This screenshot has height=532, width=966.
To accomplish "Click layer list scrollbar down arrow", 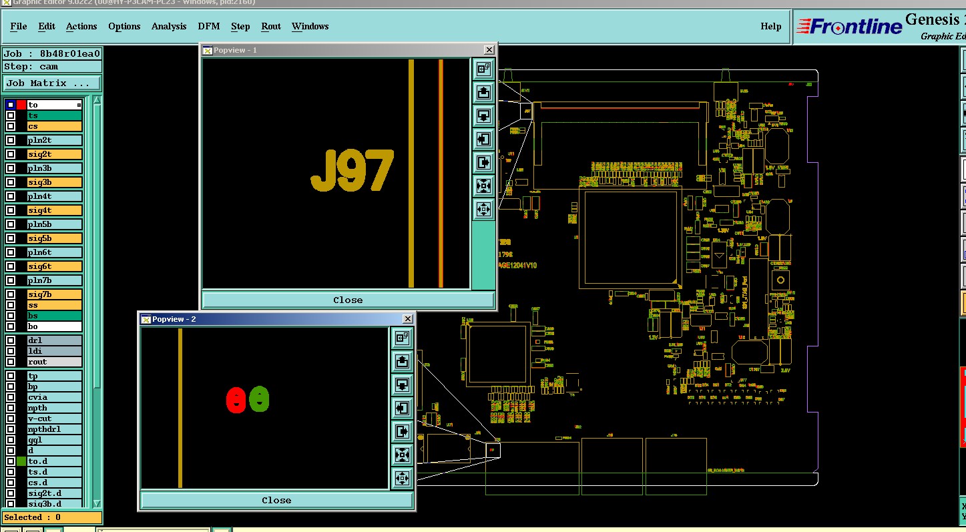I will tap(97, 503).
